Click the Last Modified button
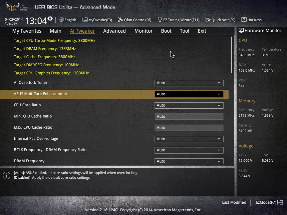Viewport: 287px width, 215px height. coord(234,202)
